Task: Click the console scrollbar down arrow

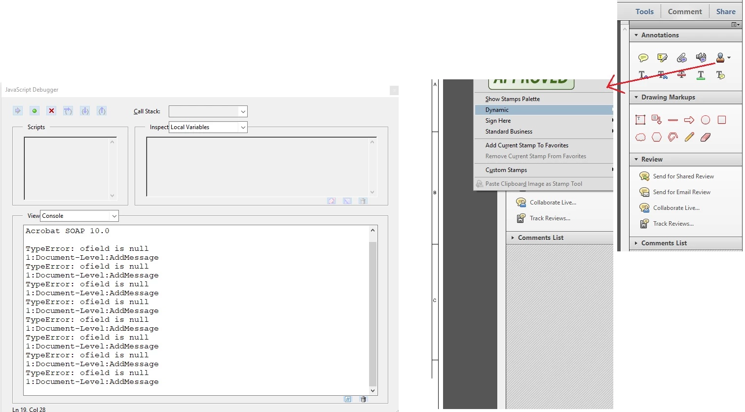Action: (x=372, y=391)
